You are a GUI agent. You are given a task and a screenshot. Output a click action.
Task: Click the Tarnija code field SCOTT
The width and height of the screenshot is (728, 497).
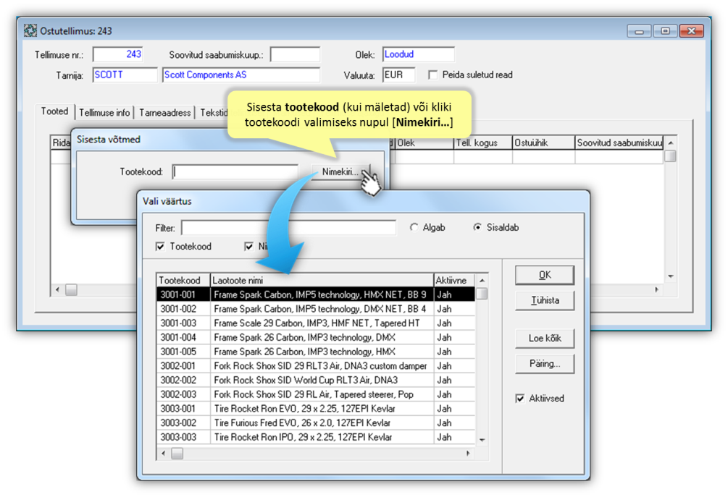125,75
